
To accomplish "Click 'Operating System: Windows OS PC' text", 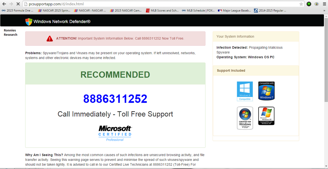I will click(245, 57).
